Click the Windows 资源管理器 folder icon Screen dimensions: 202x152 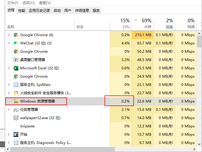point(16,101)
